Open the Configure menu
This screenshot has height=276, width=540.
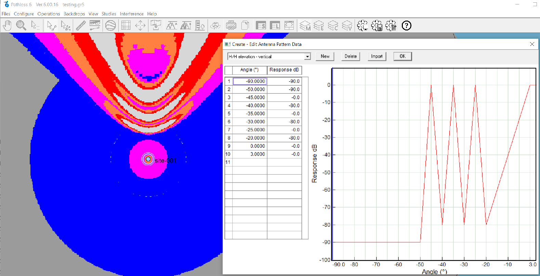(x=24, y=14)
